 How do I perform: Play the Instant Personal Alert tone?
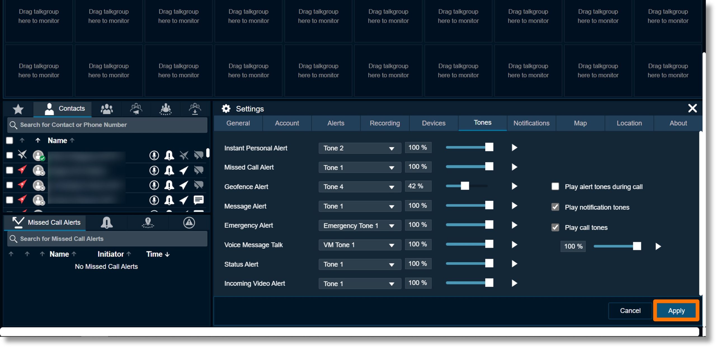(514, 148)
